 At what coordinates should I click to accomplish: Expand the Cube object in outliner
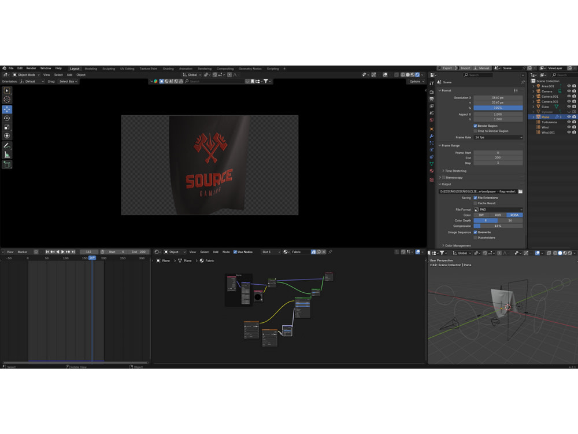pos(533,106)
